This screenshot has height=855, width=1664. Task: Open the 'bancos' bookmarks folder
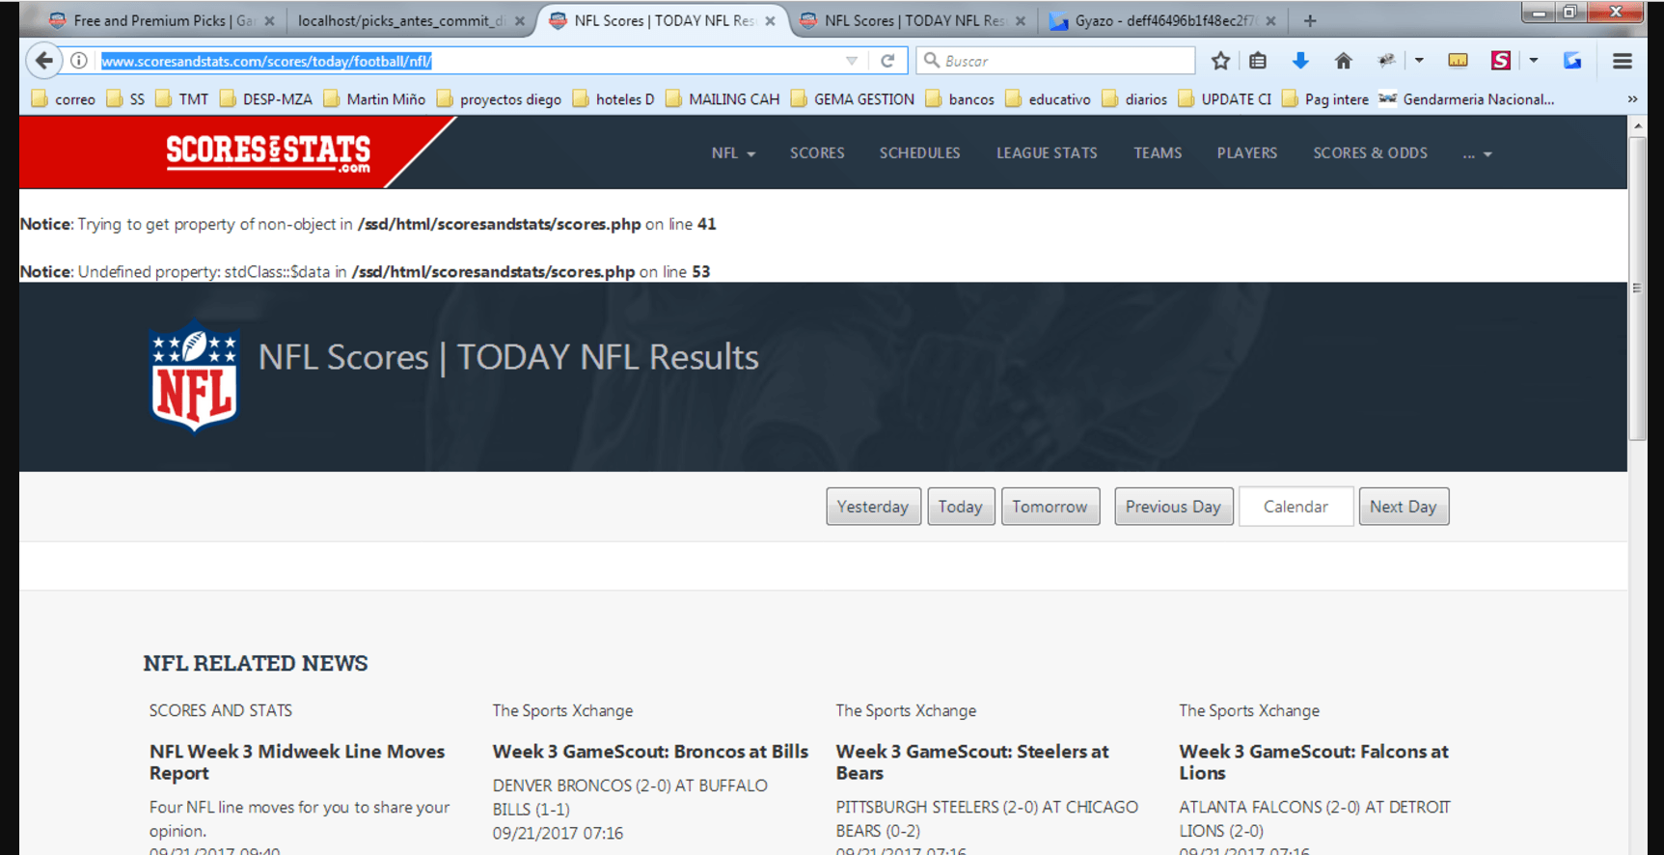(x=960, y=99)
